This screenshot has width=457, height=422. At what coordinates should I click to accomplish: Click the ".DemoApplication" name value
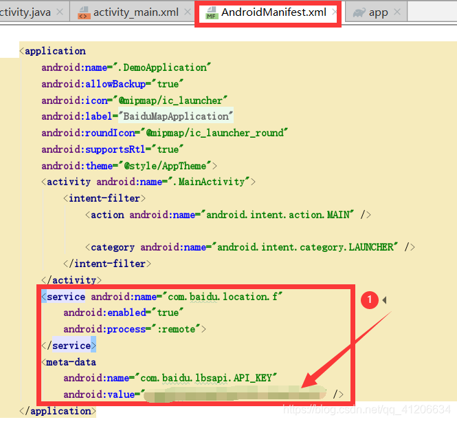pos(161,67)
